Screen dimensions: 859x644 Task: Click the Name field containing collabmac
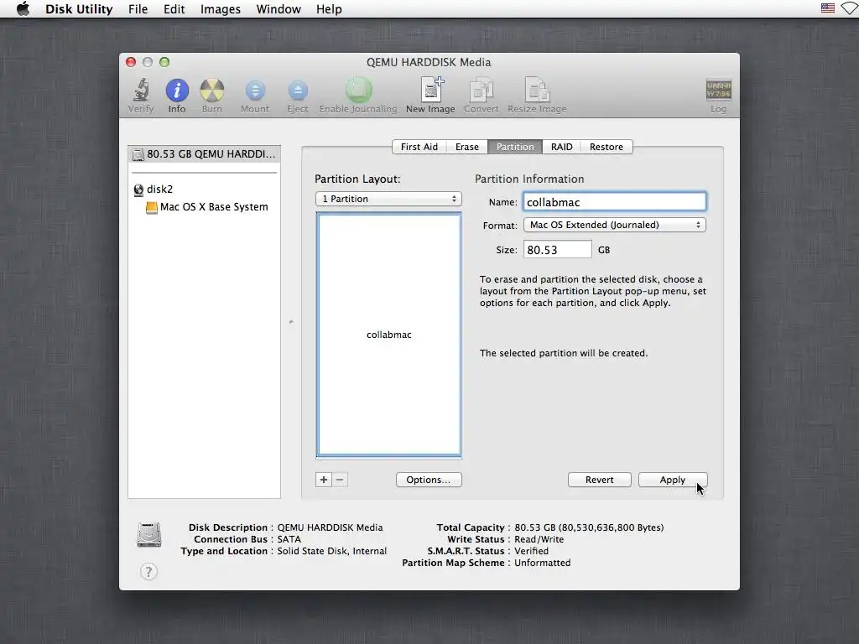coord(615,202)
